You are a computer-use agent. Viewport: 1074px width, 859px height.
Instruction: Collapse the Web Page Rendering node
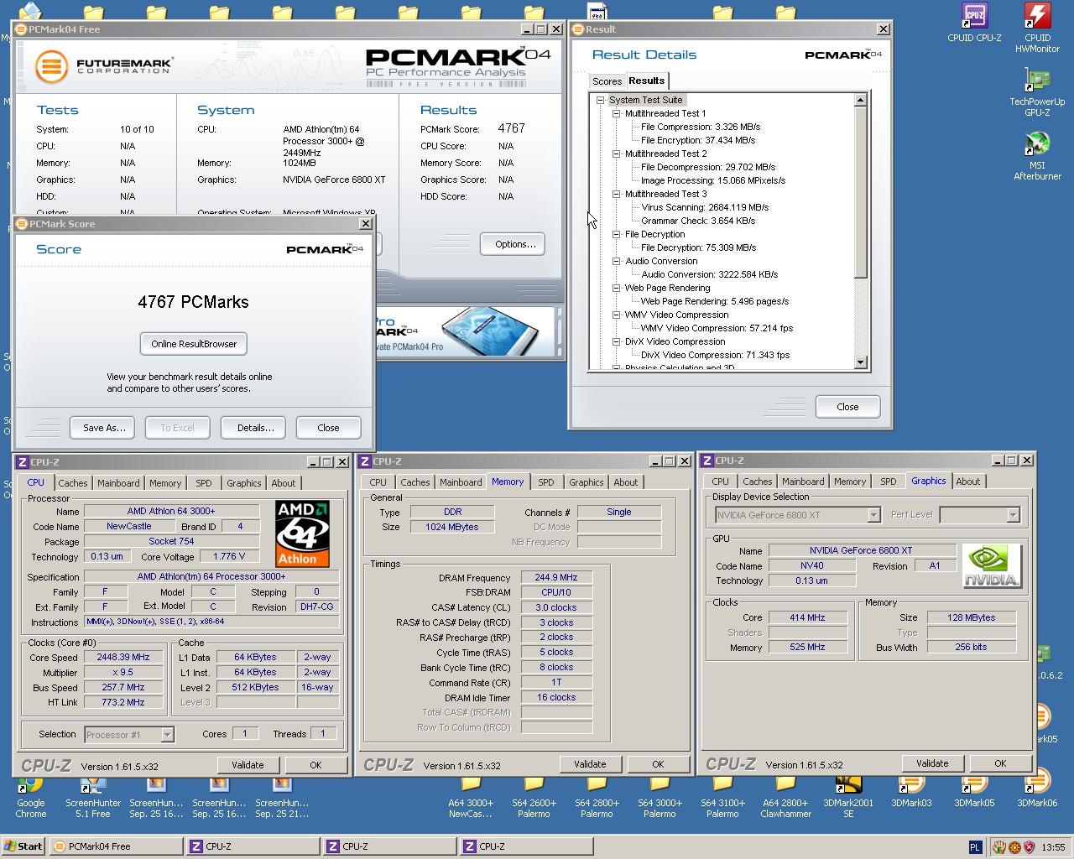(617, 288)
